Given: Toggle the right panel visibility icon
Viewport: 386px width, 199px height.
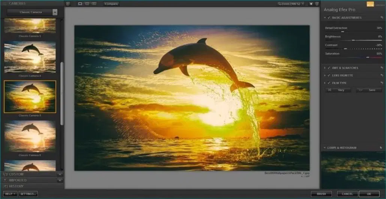Looking at the screenshot, I should click(x=317, y=4).
